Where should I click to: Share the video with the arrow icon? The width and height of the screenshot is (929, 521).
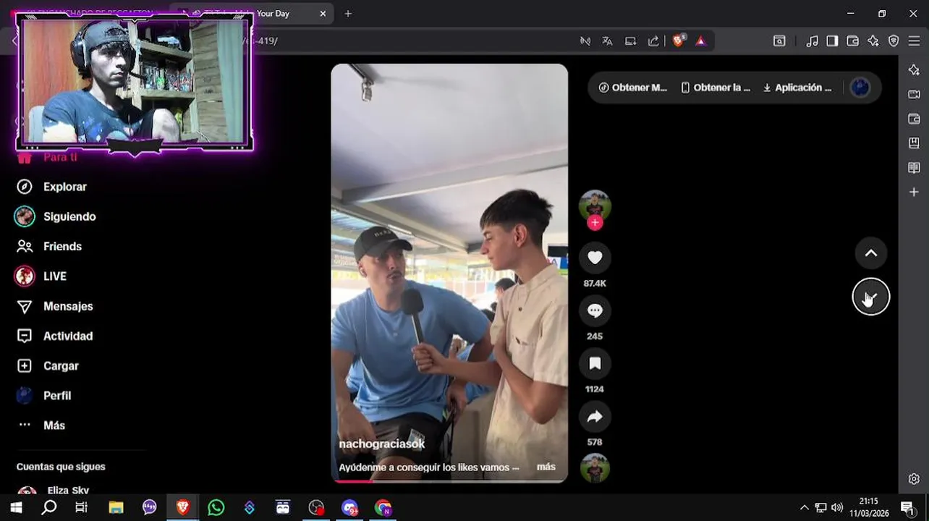595,416
